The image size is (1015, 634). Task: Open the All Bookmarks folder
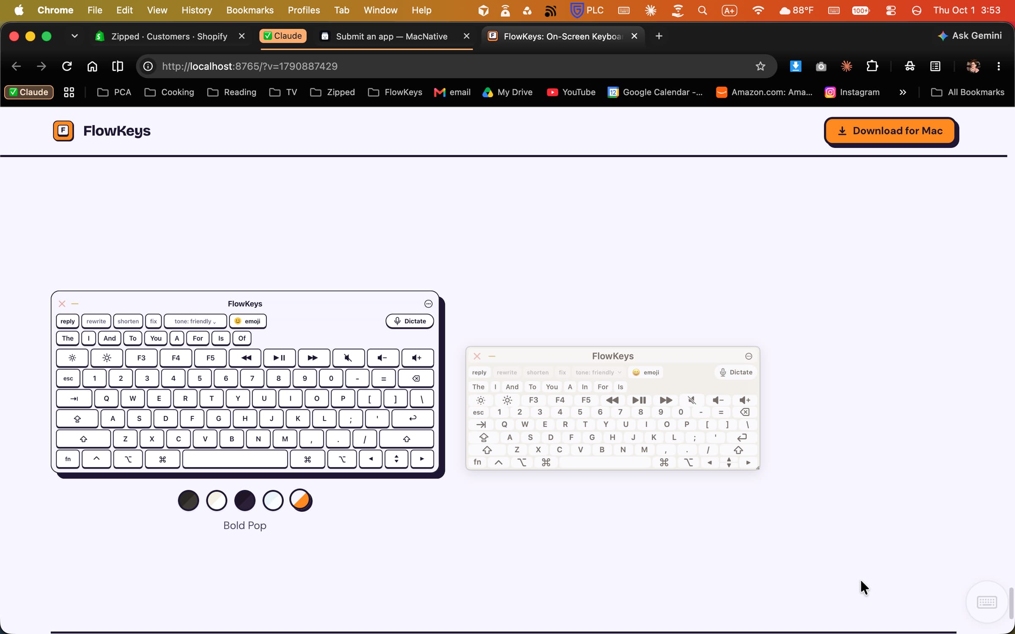tap(968, 92)
